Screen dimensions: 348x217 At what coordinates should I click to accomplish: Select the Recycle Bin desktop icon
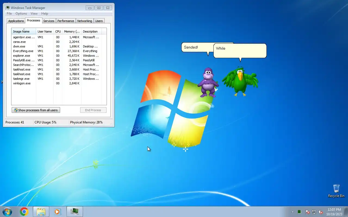point(336,191)
